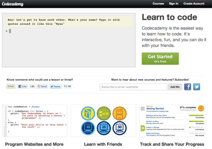Share via the Email button
Screen dimensions: 212x149
pyautogui.click(x=11, y=86)
